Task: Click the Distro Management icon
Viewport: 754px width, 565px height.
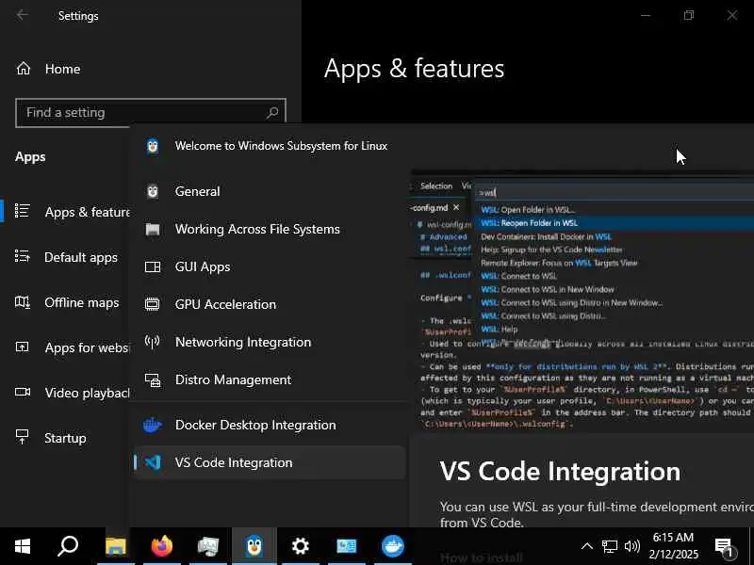Action: [153, 380]
